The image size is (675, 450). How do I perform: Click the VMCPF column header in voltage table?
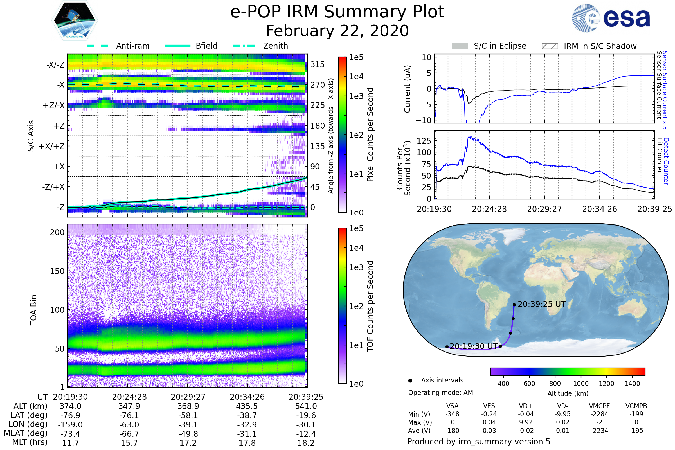(599, 406)
